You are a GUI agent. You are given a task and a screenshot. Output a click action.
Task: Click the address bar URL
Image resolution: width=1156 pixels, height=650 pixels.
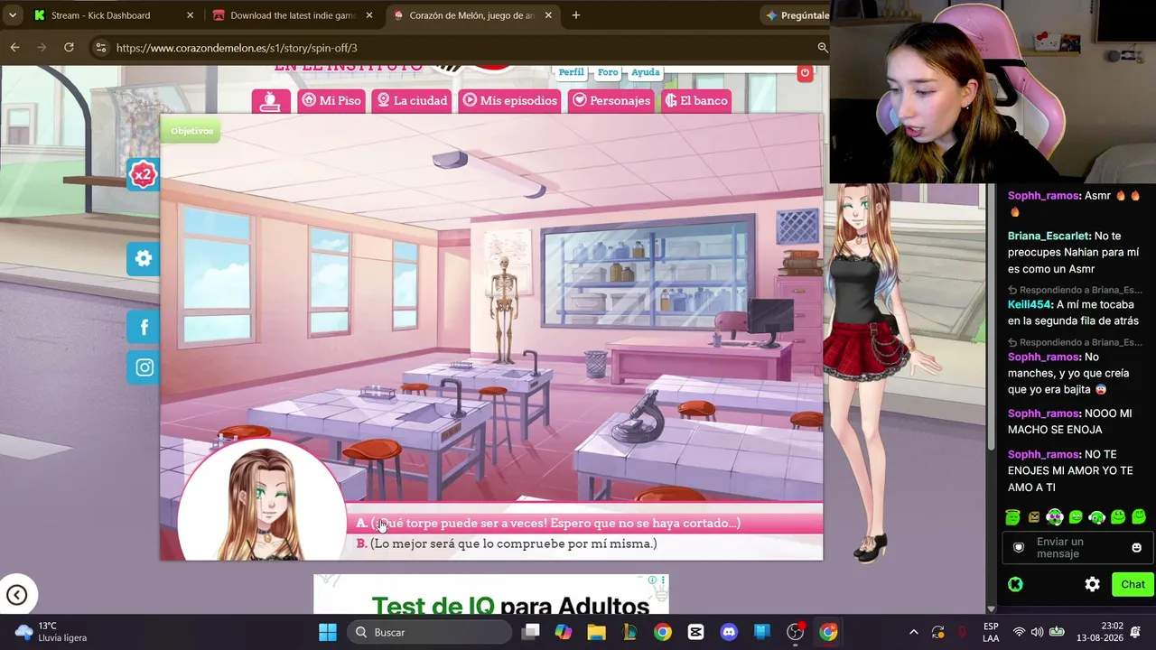tap(237, 48)
